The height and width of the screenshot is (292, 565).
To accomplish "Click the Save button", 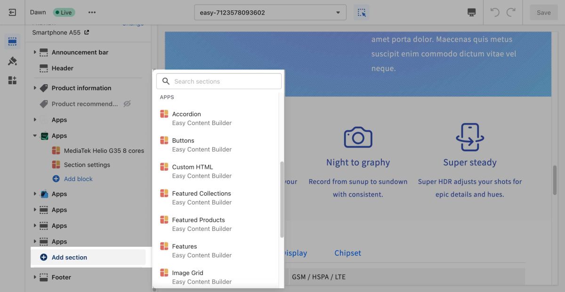I will point(543,13).
